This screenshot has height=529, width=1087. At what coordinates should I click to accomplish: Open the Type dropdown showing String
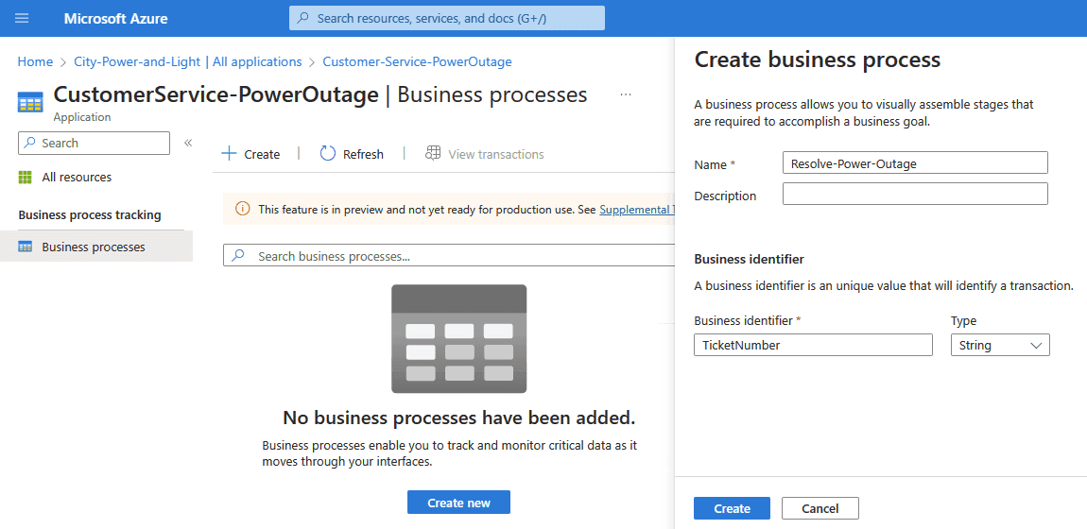pos(999,346)
